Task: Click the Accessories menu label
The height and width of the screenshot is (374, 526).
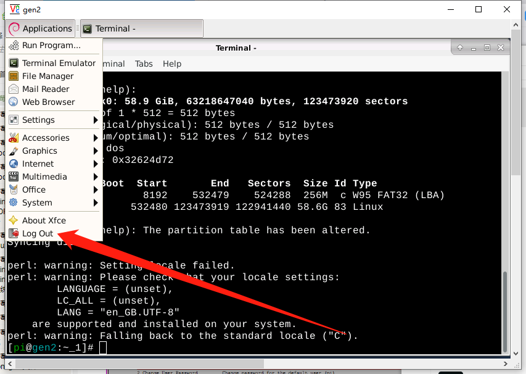Action: click(46, 138)
